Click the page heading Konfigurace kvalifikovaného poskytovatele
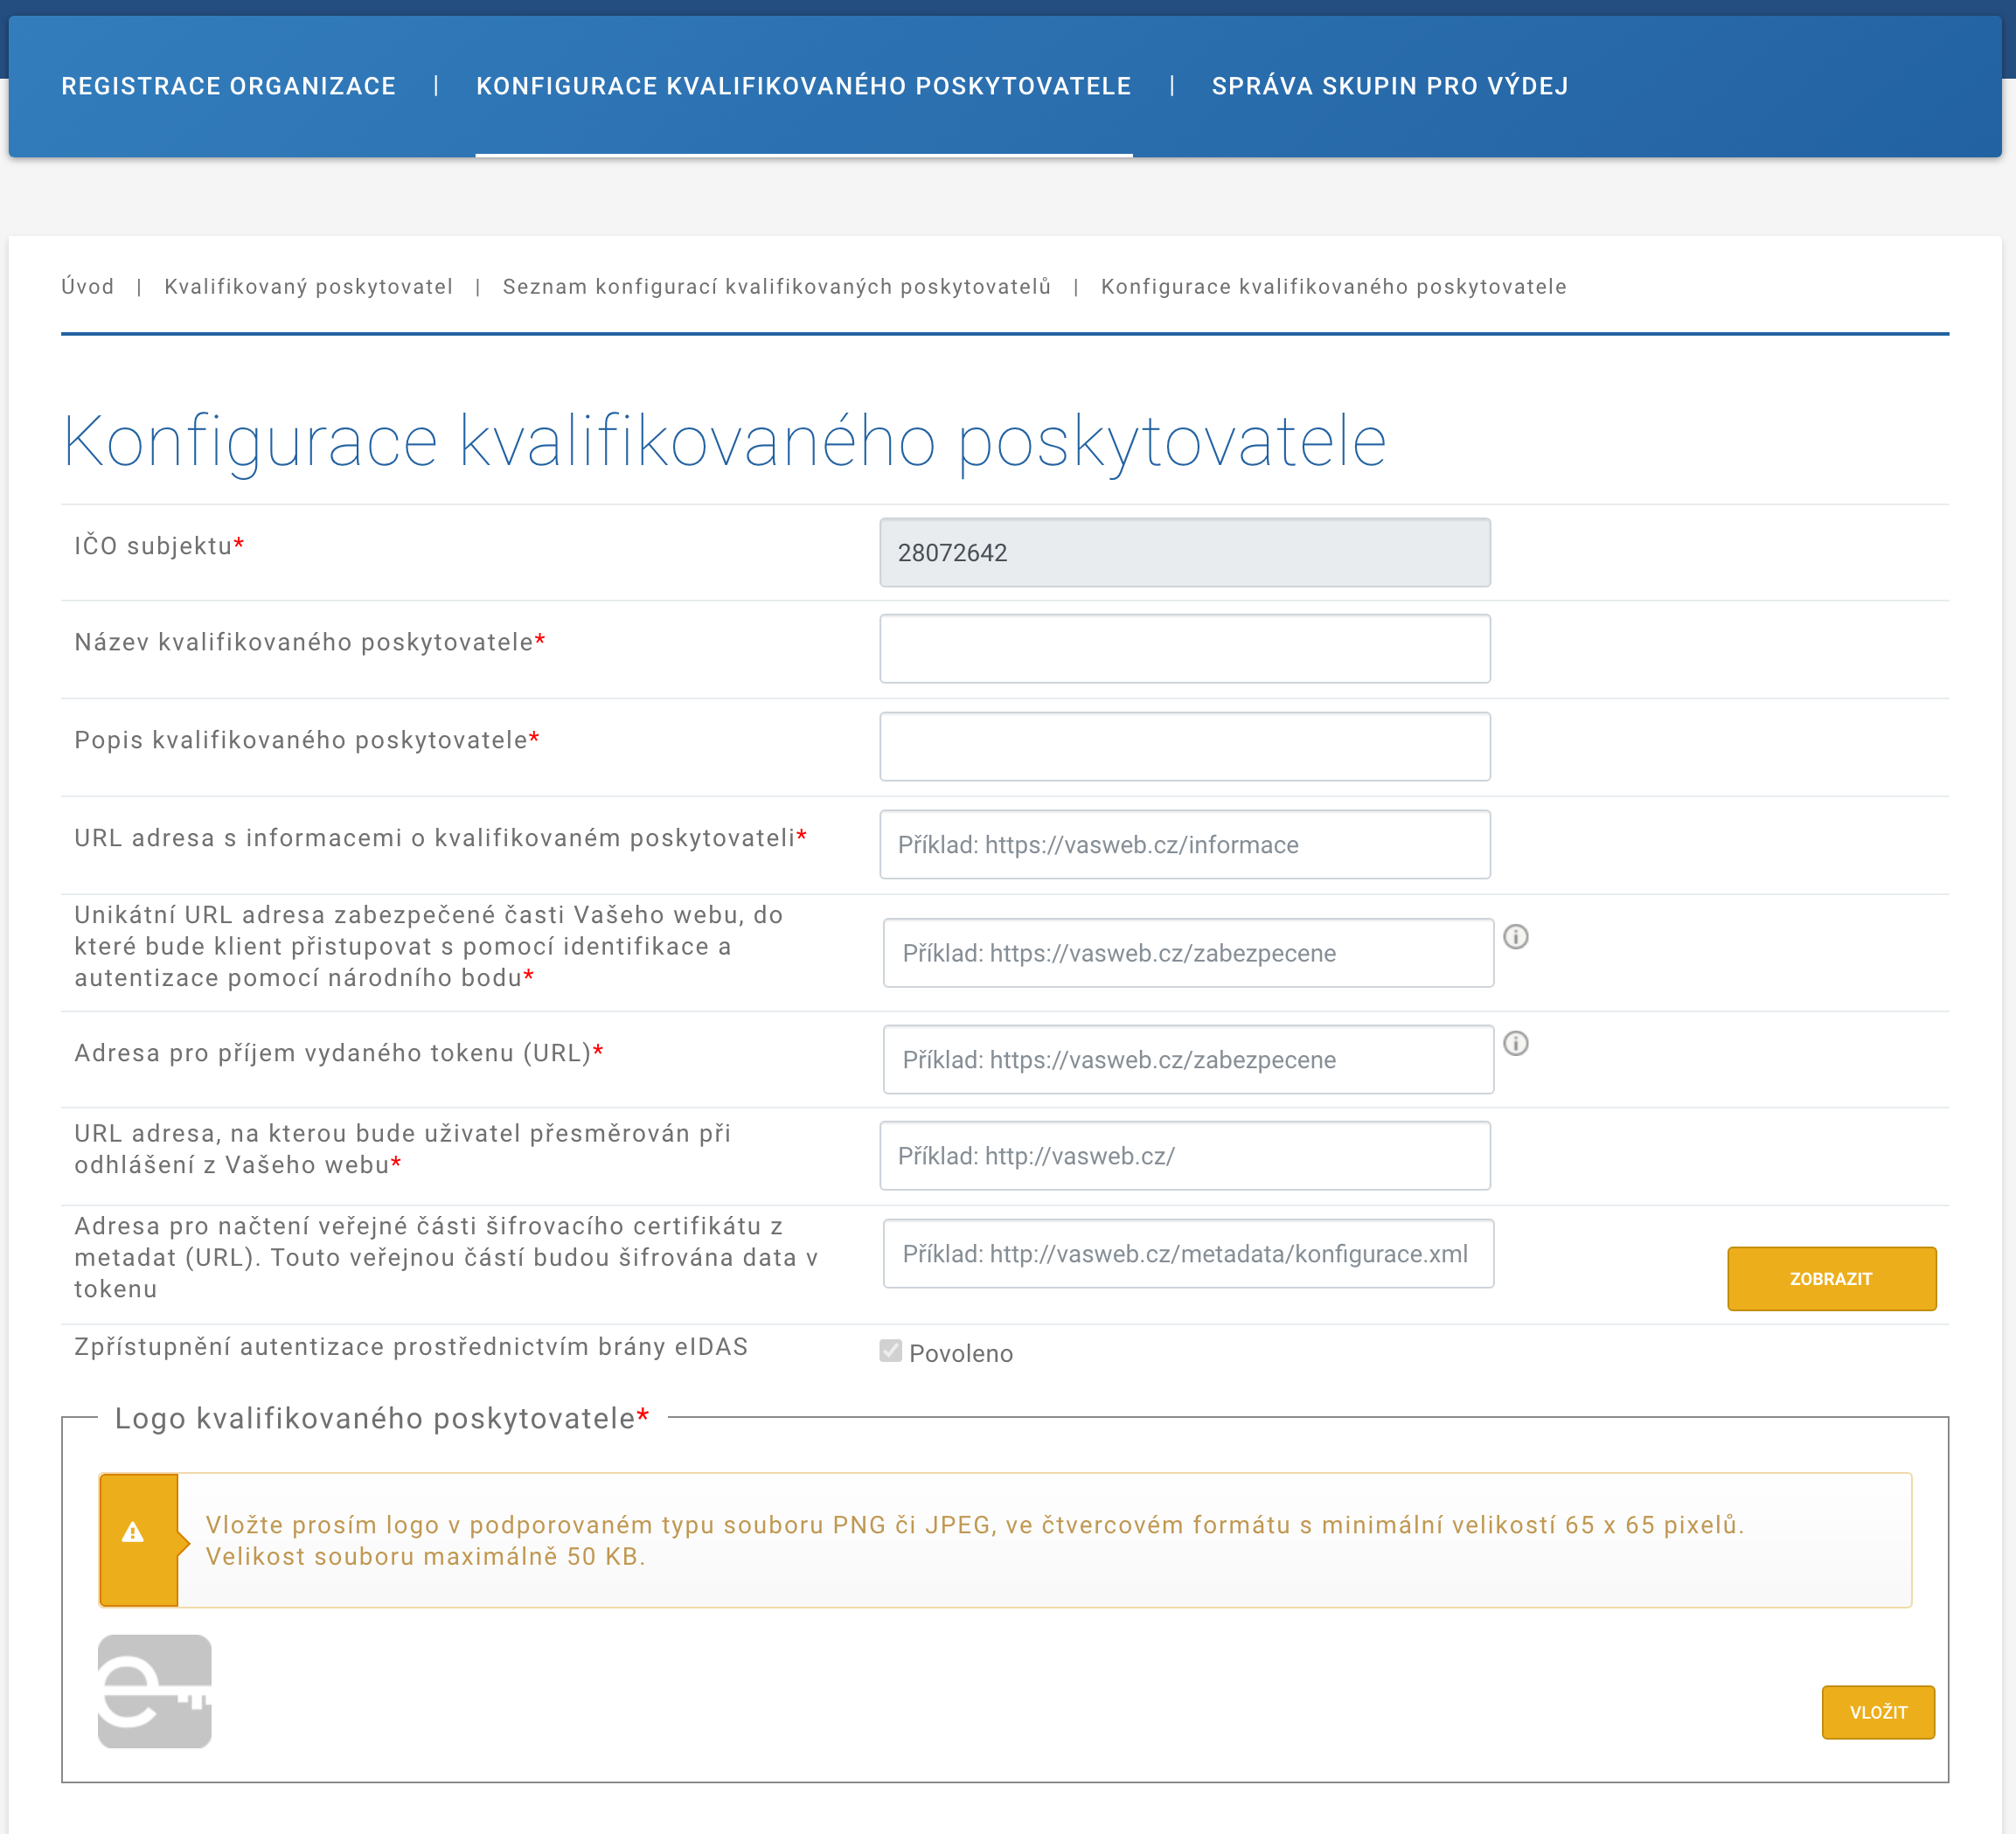Viewport: 2016px width, 1834px height. (x=724, y=442)
